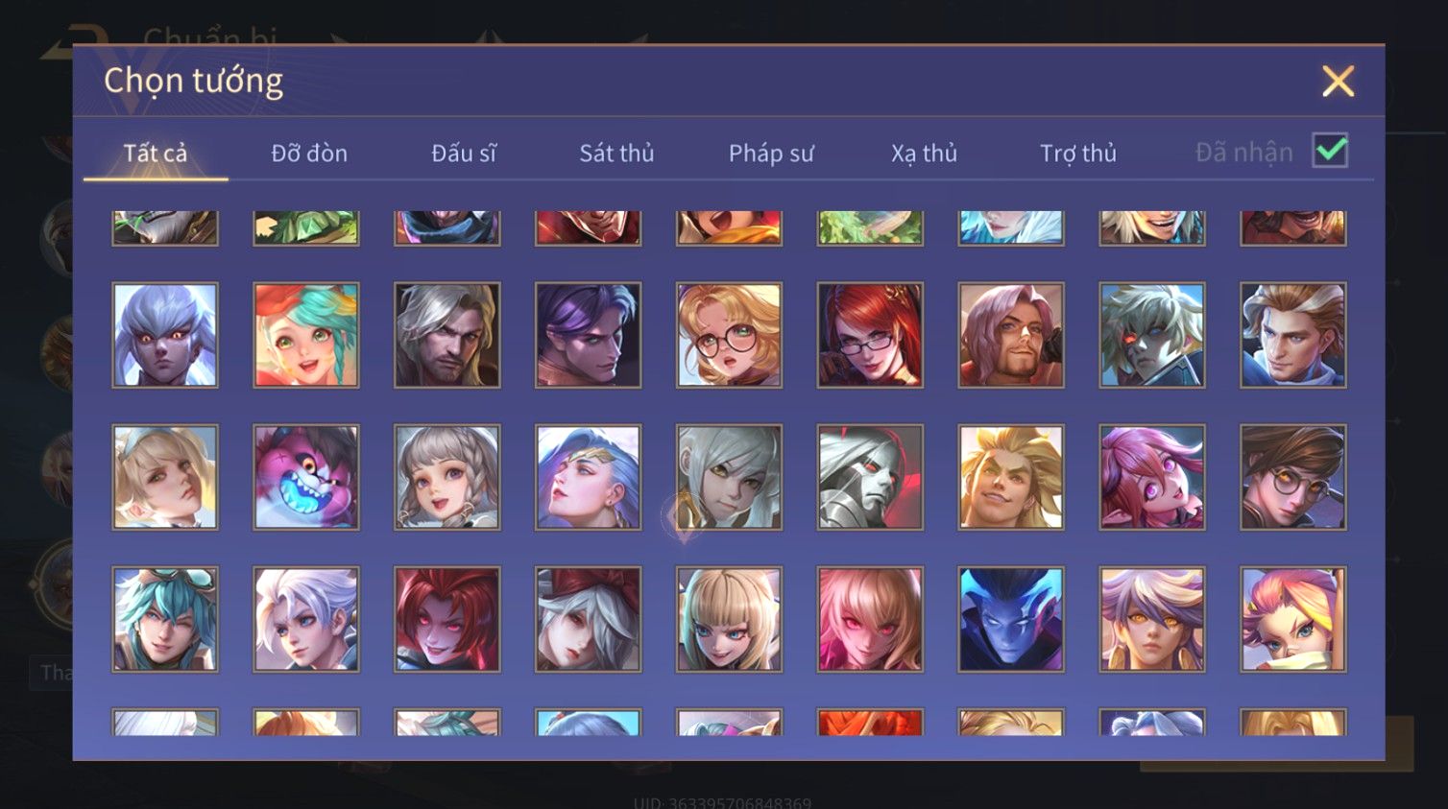Pick the teal-haired hero wearing goggles
The width and height of the screenshot is (1448, 809).
165,619
